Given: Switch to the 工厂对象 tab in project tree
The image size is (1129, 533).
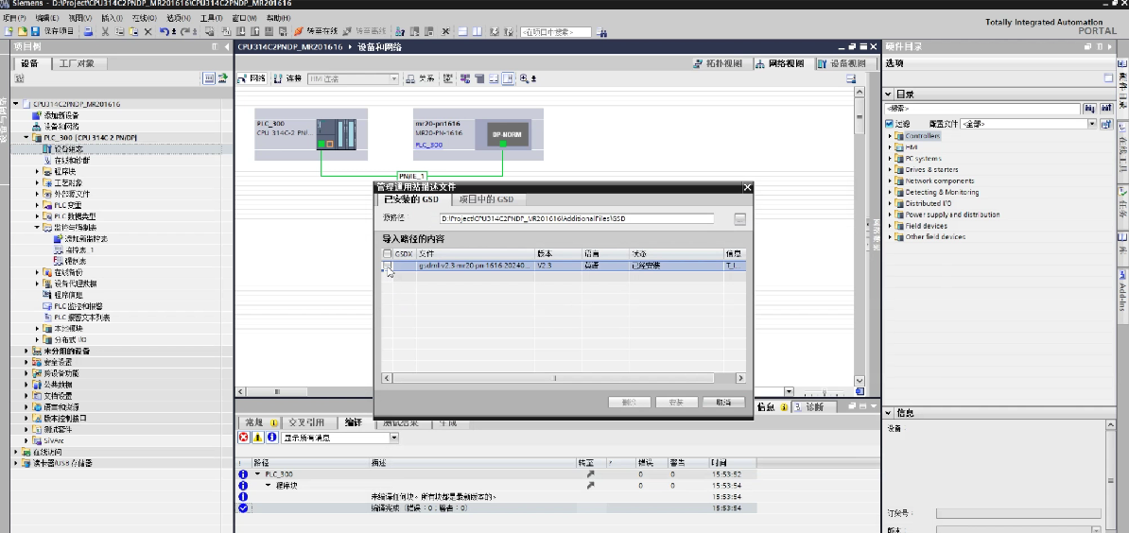Looking at the screenshot, I should [x=77, y=63].
